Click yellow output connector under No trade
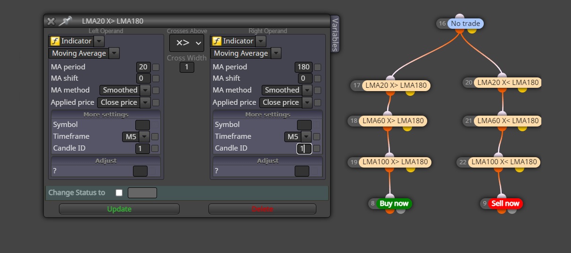571x253 pixels. 472,30
